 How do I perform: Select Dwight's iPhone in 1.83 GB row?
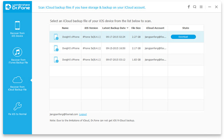coord(71,60)
